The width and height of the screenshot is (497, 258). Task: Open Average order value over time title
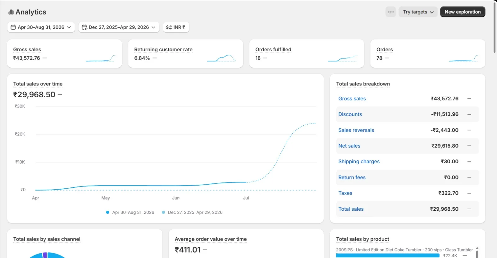pos(211,239)
